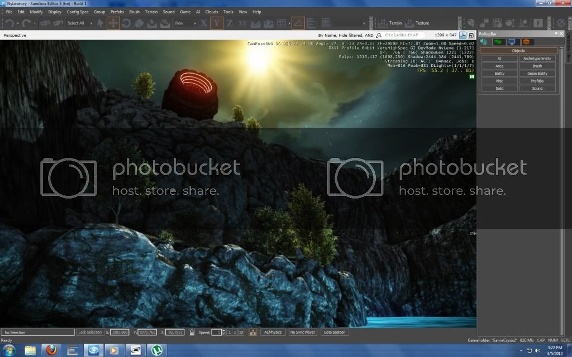The width and height of the screenshot is (572, 357).
Task: Click the Archetype Entity button
Action: (537, 59)
